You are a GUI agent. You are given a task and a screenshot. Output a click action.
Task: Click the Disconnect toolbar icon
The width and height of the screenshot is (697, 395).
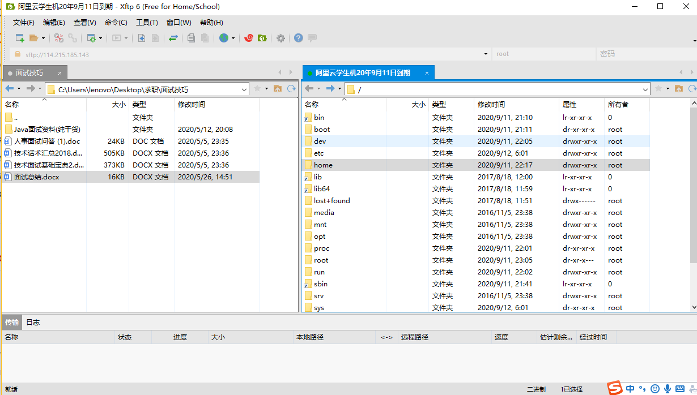[x=59, y=38]
